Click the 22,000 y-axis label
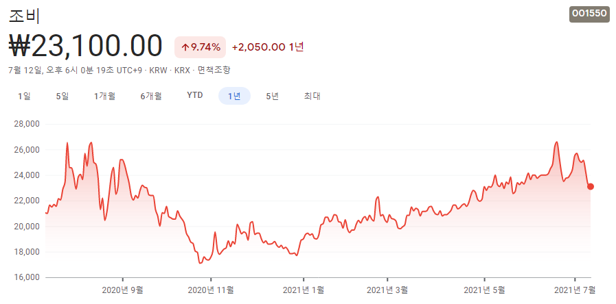 (x=27, y=201)
